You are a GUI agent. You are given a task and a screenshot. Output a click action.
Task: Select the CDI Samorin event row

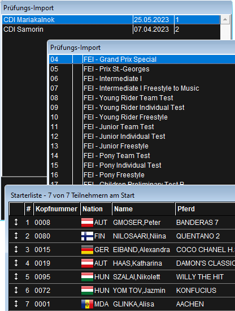pos(111,29)
